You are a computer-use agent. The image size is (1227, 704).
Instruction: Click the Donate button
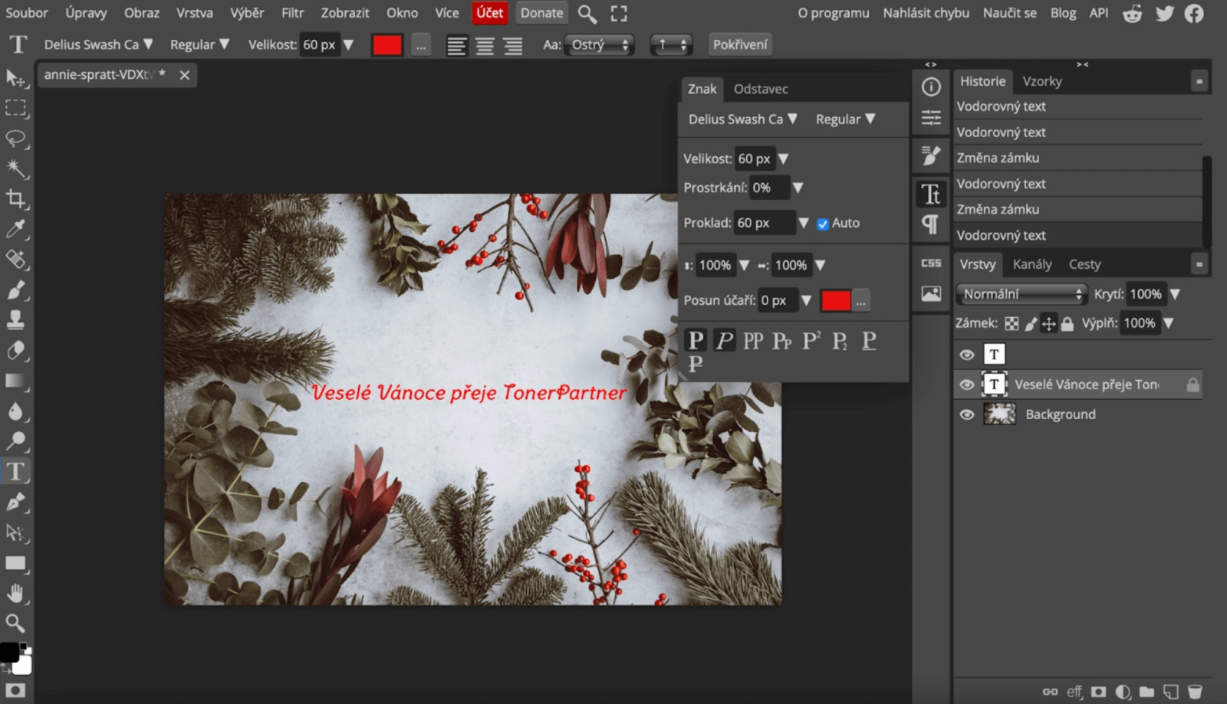[541, 13]
